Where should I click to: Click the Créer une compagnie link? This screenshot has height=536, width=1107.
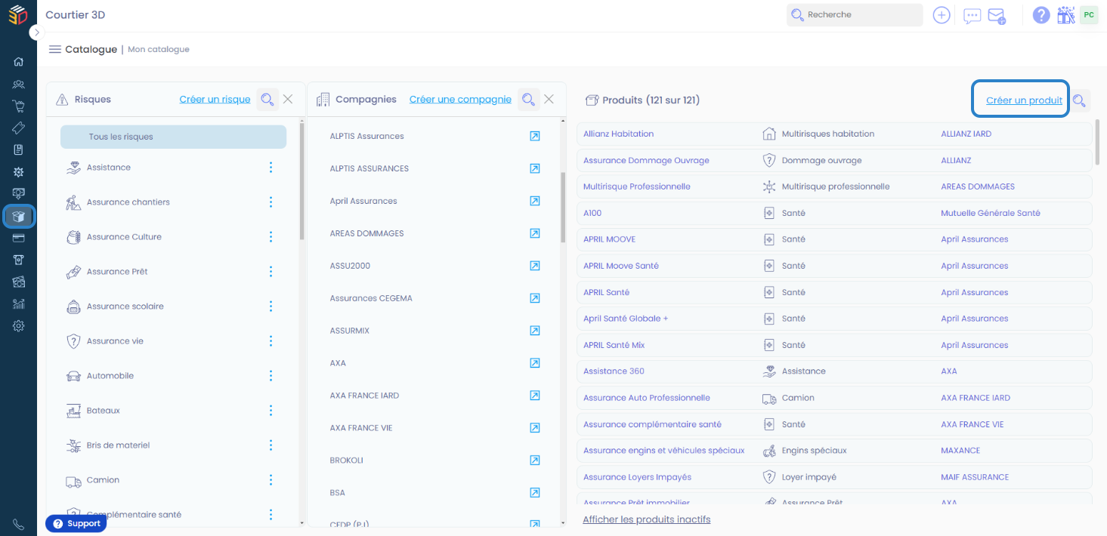(460, 100)
